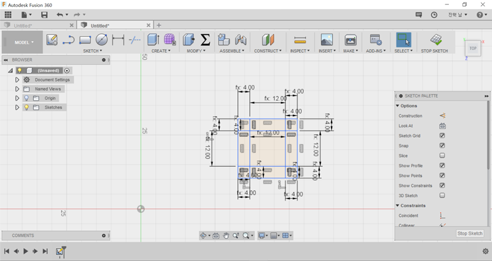492x261 pixels.
Task: Click the Save disk icon
Action: [44, 14]
